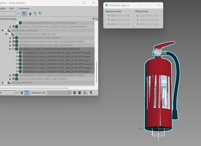Select the FLOOR_FIRE_EXTIN_GRP row
Image resolution: width=201 pixels, height=146 pixels.
(x=25, y=30)
